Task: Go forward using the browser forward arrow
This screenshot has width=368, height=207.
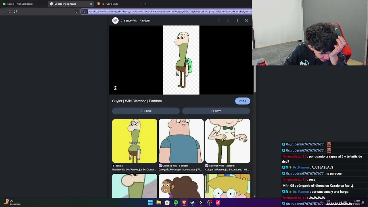Action: coord(9,11)
